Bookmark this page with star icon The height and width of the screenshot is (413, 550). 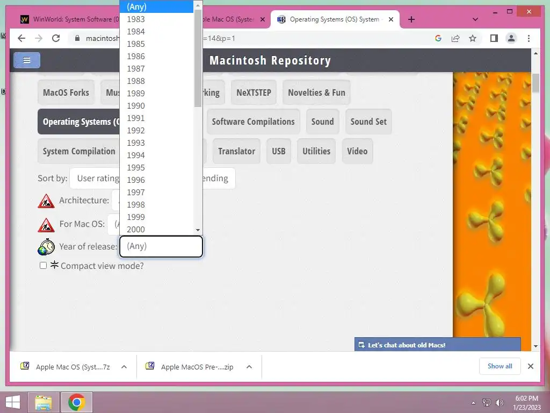[473, 38]
